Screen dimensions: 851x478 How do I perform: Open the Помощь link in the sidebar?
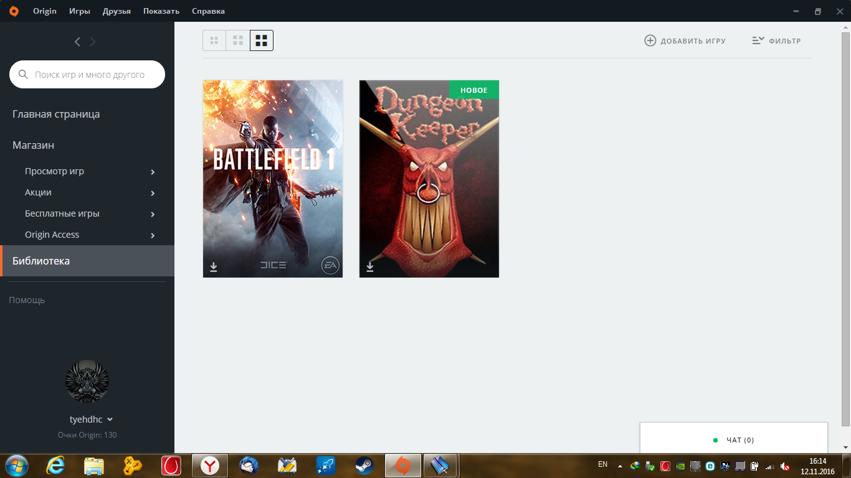27,300
